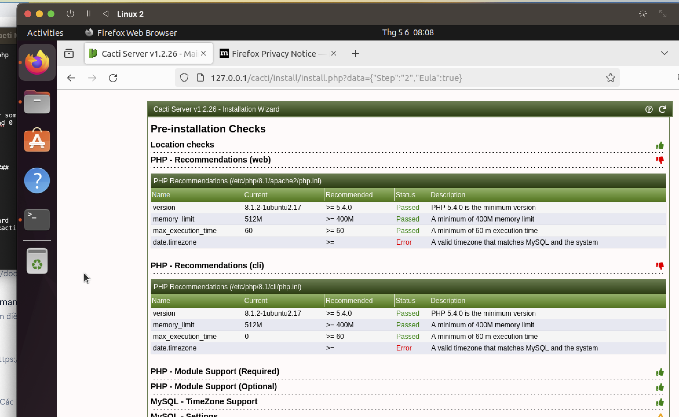Expand PHP - Module Support (Required) section
This screenshot has height=417, width=679.
tap(215, 371)
